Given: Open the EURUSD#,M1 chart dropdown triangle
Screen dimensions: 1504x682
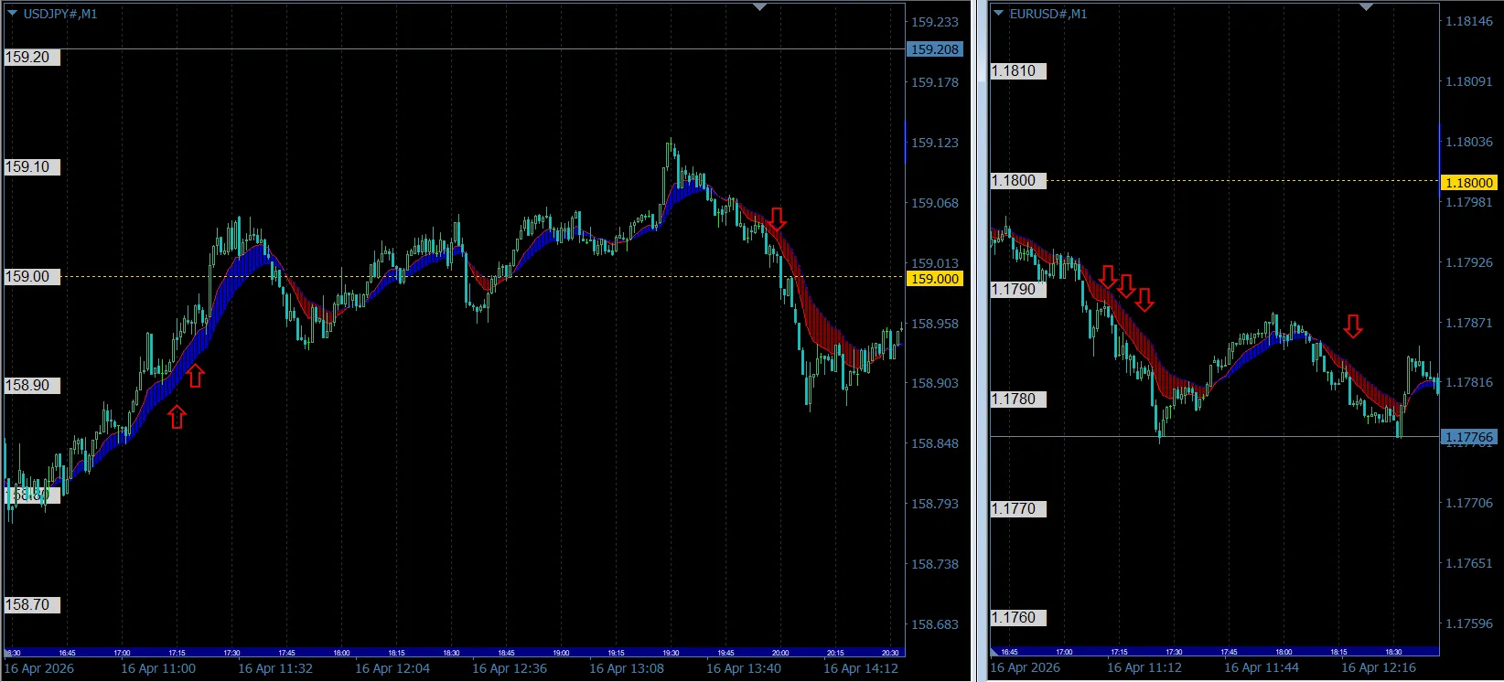Looking at the screenshot, I should pos(998,14).
